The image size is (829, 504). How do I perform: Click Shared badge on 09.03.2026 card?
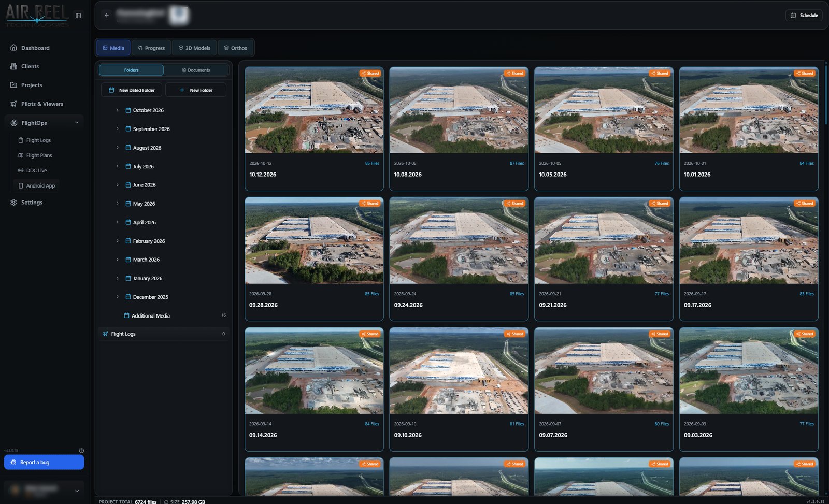[805, 334]
